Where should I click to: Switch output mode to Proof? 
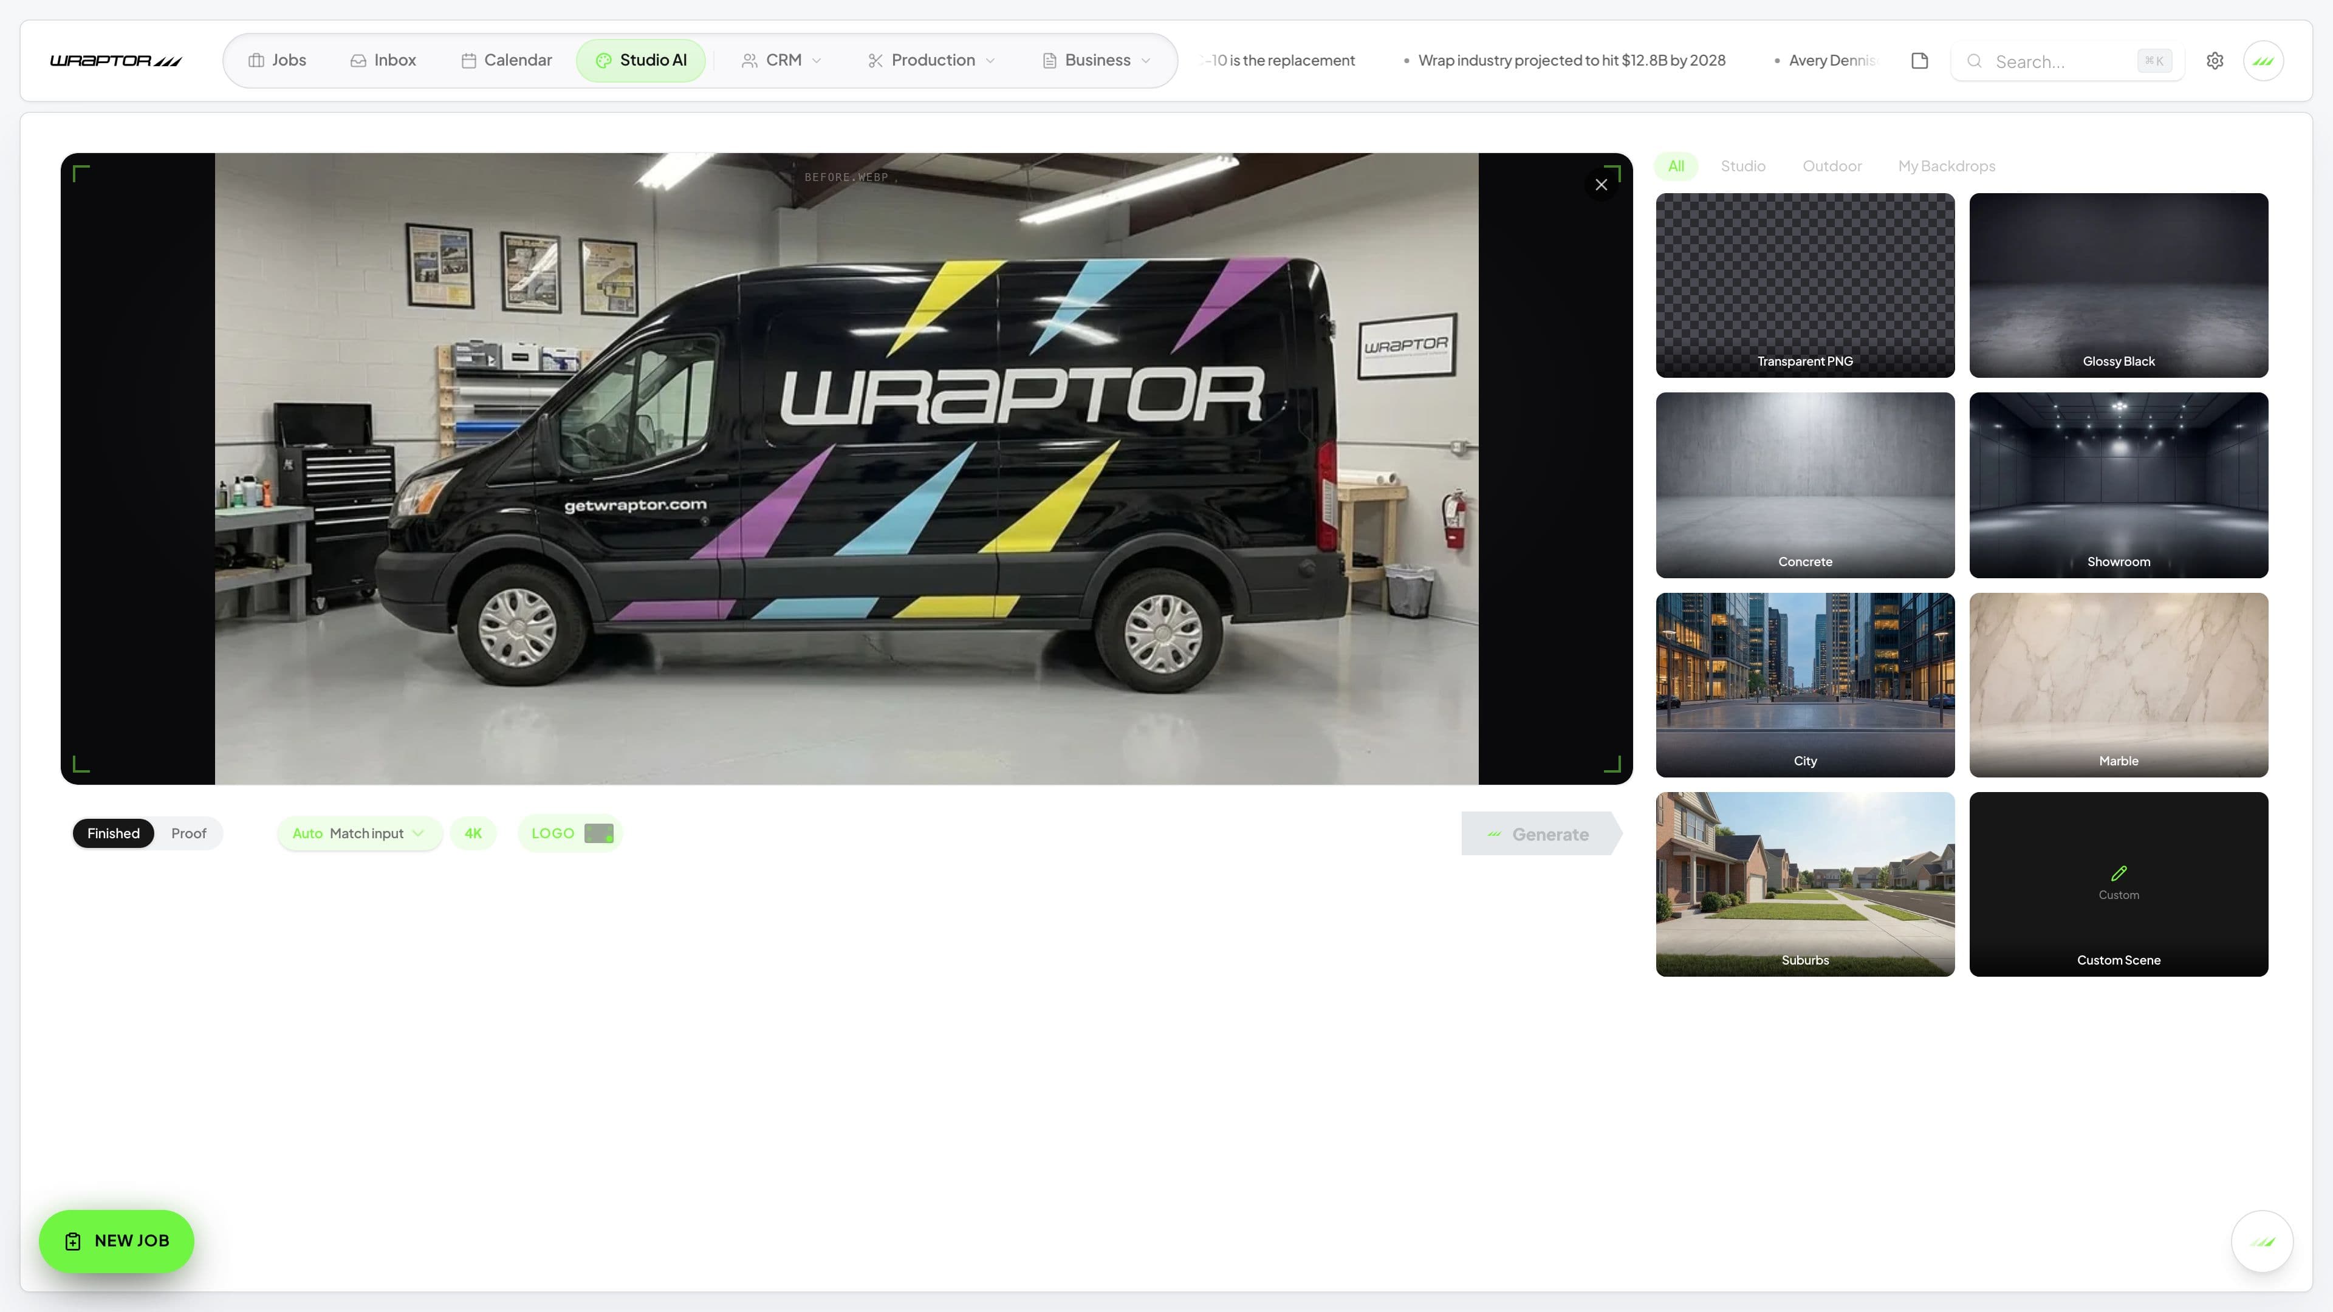188,833
